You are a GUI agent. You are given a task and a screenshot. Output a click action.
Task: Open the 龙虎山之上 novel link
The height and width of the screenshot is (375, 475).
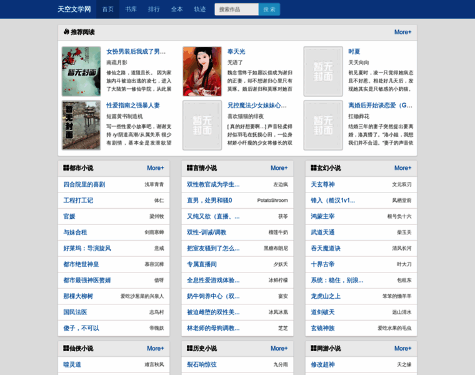coord(326,296)
